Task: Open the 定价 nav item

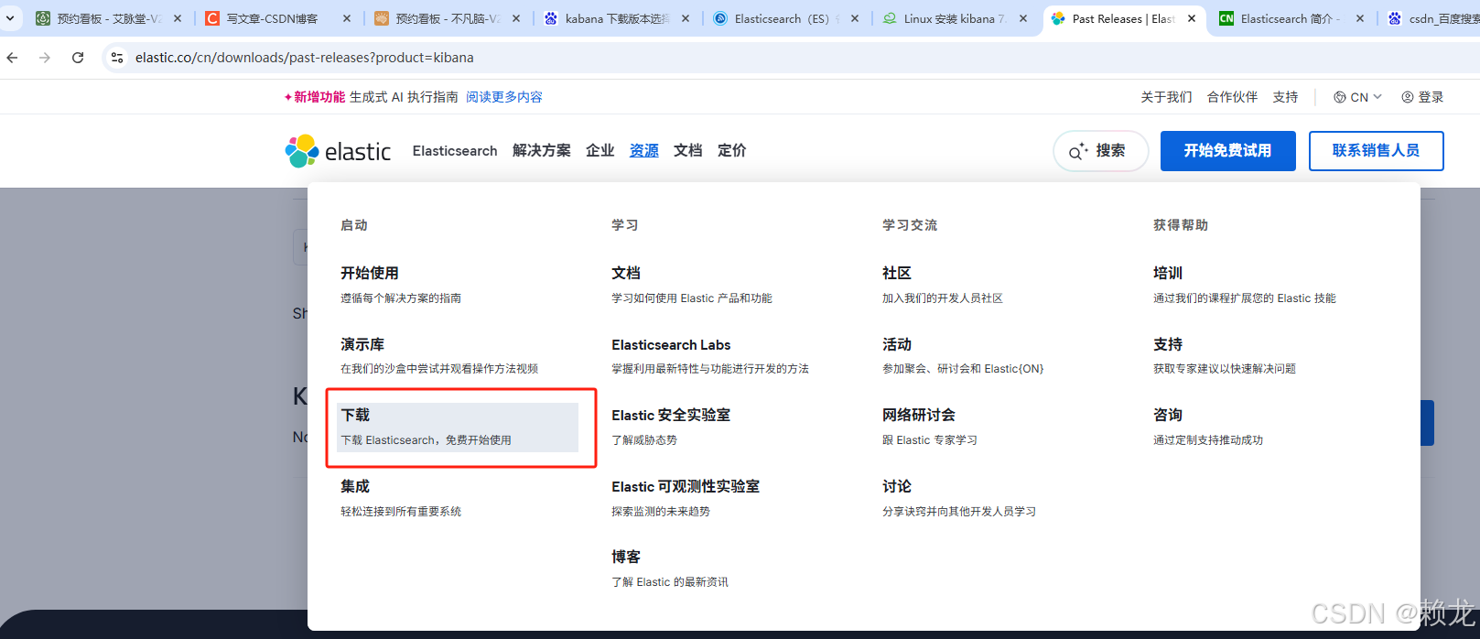Action: pos(732,151)
